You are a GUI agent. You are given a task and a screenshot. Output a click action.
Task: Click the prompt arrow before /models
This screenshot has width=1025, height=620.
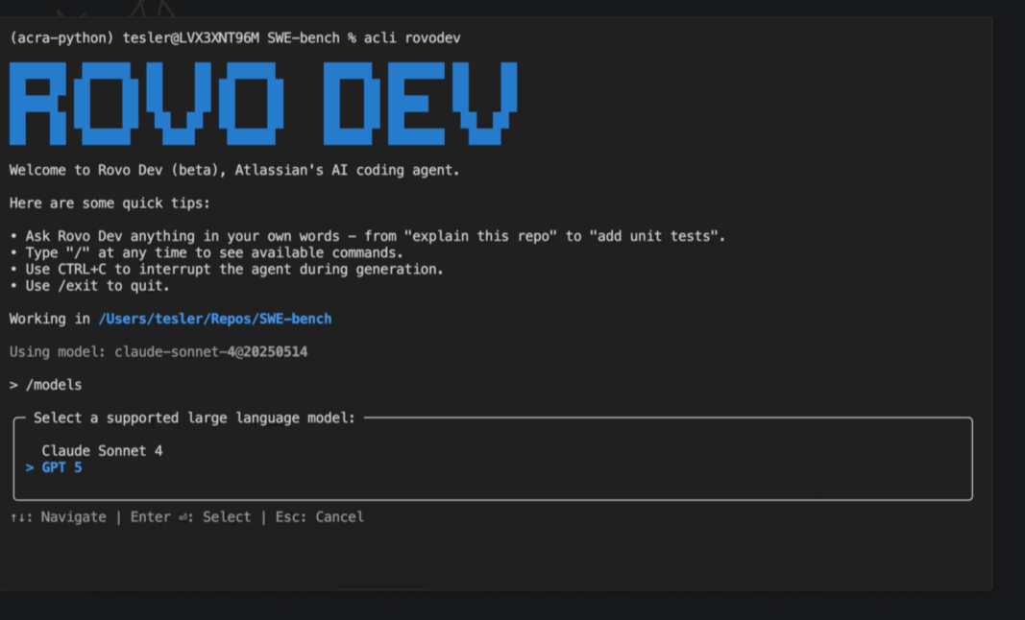click(13, 385)
